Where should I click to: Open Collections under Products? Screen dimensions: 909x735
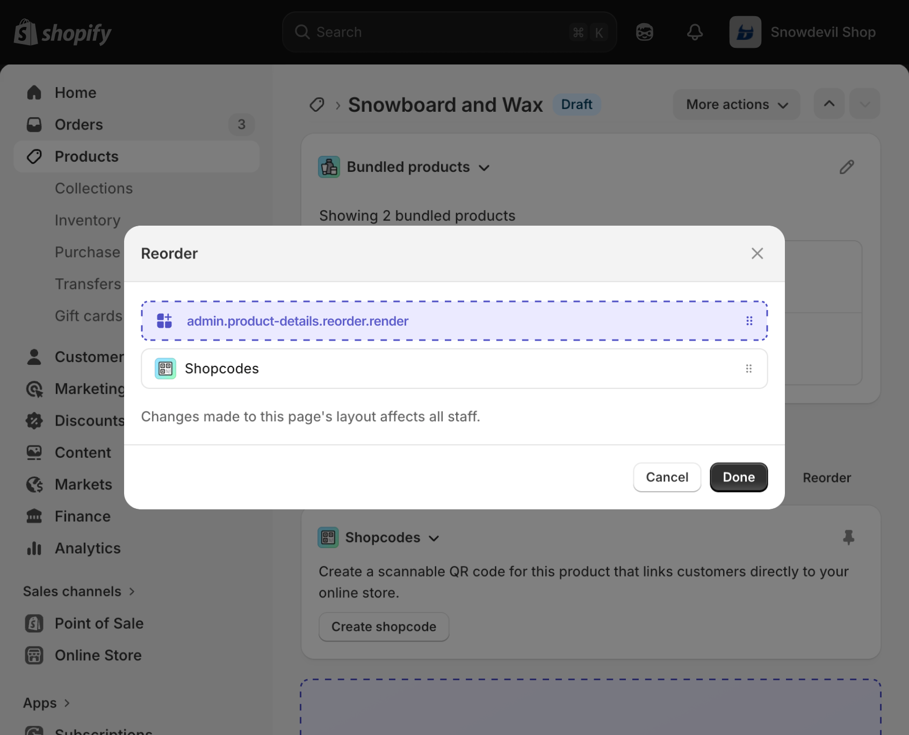click(x=93, y=189)
